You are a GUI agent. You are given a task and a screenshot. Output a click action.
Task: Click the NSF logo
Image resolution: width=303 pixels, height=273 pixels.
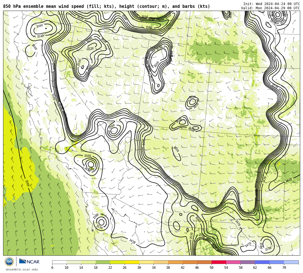coord(9,261)
